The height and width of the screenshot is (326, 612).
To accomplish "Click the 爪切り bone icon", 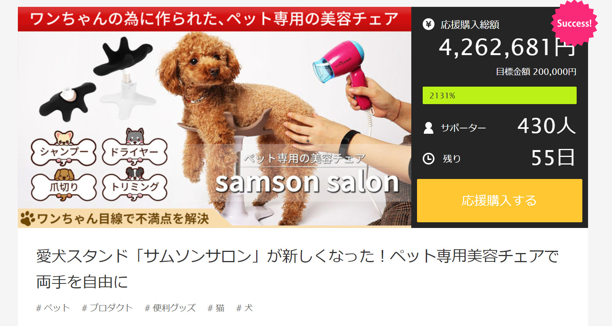I will tap(63, 185).
